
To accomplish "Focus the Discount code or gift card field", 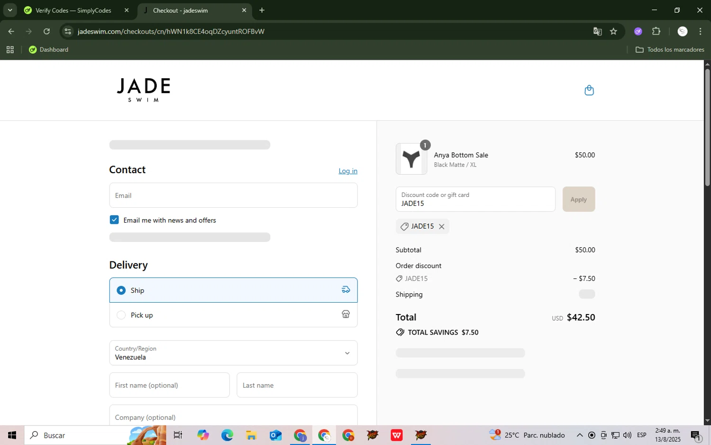I will 475,199.
